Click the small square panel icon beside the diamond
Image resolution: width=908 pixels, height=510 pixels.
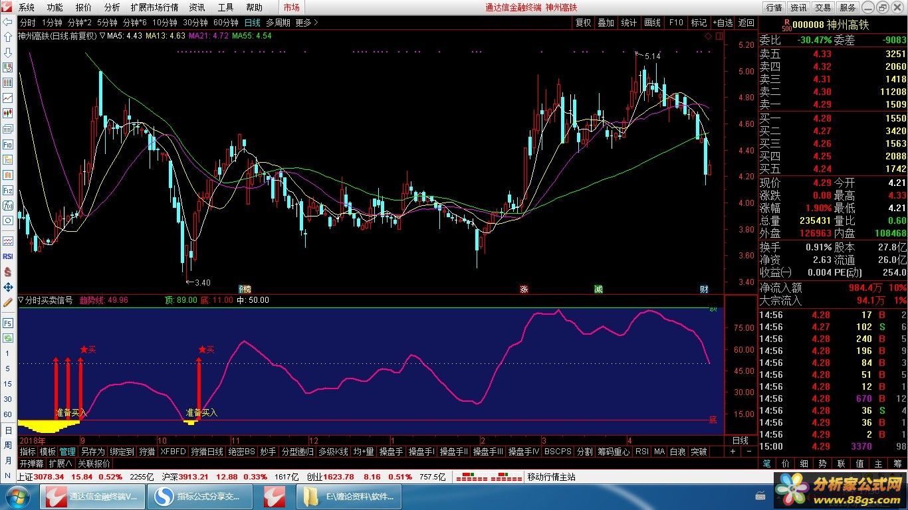pos(719,36)
